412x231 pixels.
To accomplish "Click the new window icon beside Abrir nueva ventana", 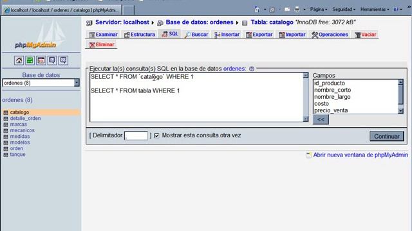I will click(308, 155).
